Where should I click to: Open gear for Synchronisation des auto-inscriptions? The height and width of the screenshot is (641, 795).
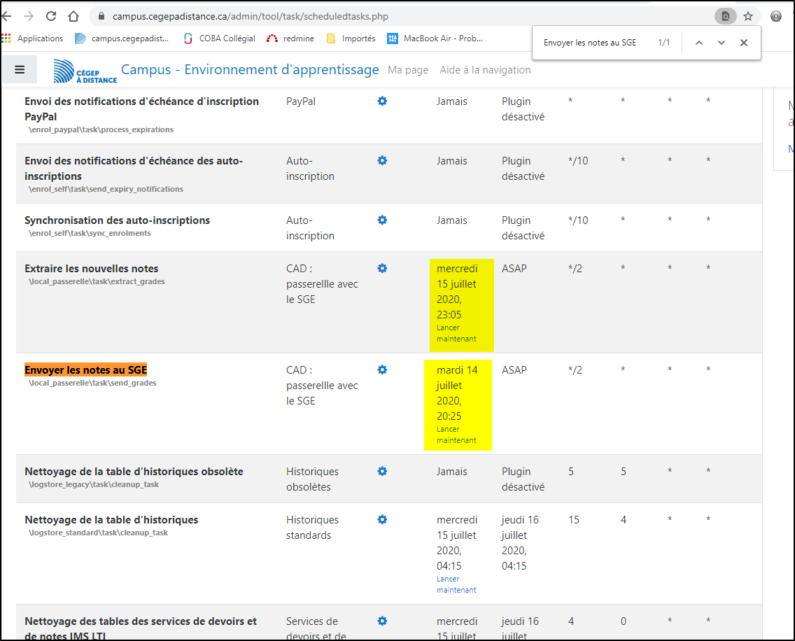point(382,220)
